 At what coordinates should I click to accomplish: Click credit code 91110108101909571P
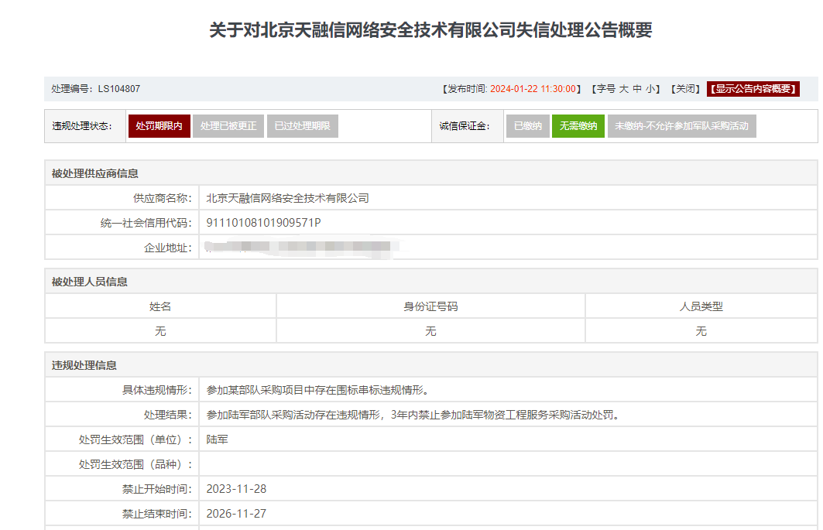(x=263, y=223)
